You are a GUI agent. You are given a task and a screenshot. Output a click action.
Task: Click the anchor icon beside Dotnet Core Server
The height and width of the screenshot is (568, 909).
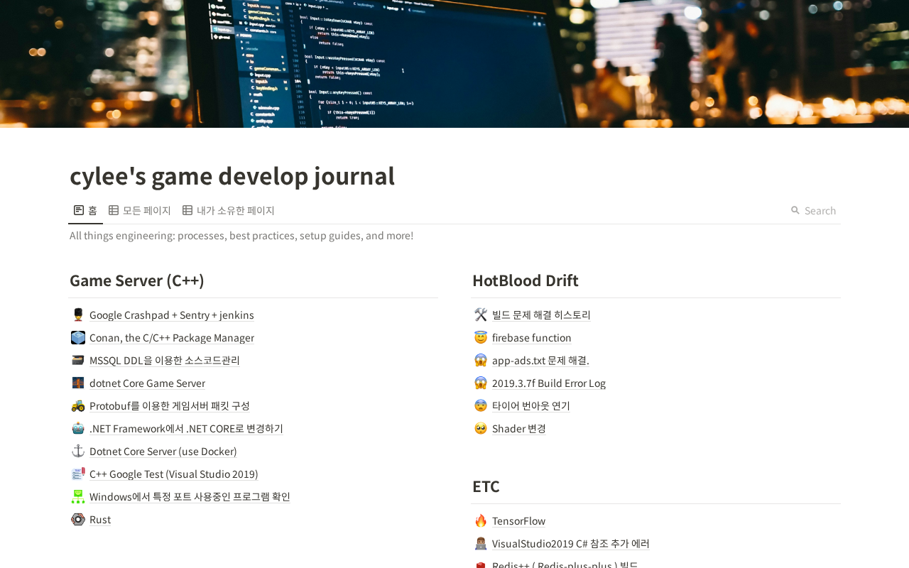click(x=78, y=451)
